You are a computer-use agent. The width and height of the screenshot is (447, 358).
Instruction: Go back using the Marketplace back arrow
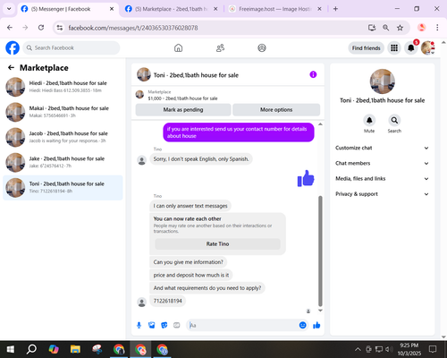pos(11,68)
